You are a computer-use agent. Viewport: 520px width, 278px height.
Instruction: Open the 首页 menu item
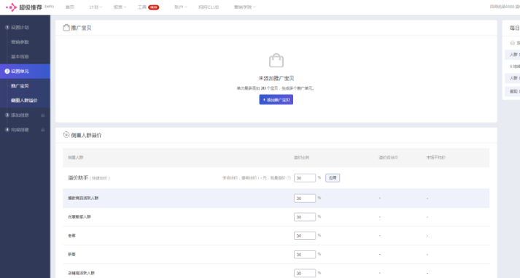70,7
